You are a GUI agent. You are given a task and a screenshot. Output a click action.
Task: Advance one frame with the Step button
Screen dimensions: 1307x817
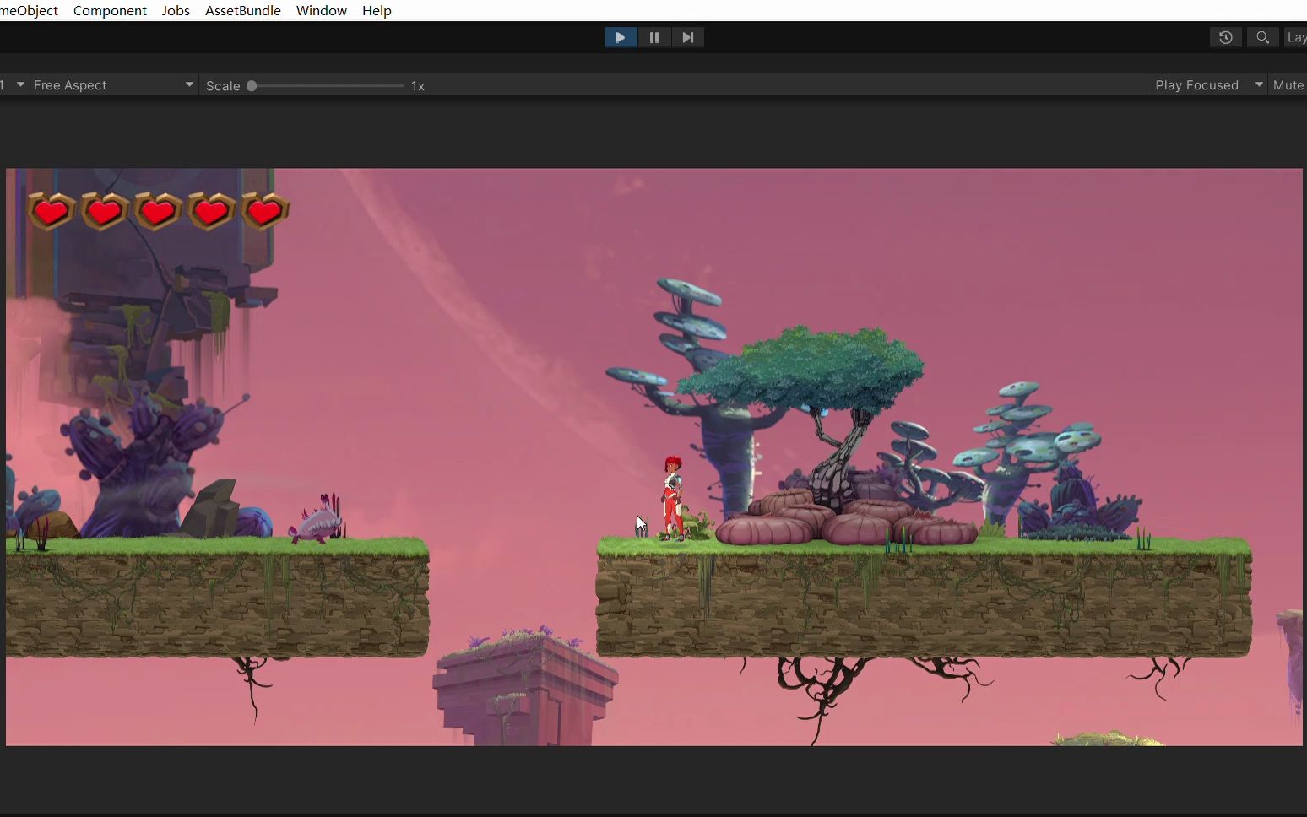[x=688, y=37]
